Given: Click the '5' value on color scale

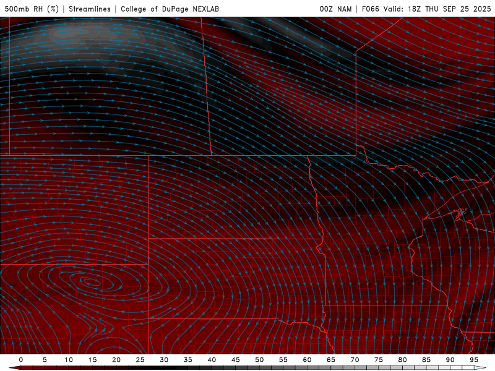Looking at the screenshot, I should pyautogui.click(x=45, y=360).
